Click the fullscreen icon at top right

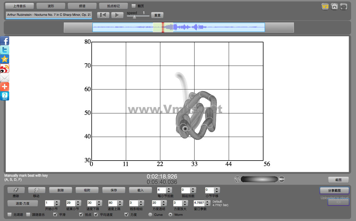tap(343, 6)
